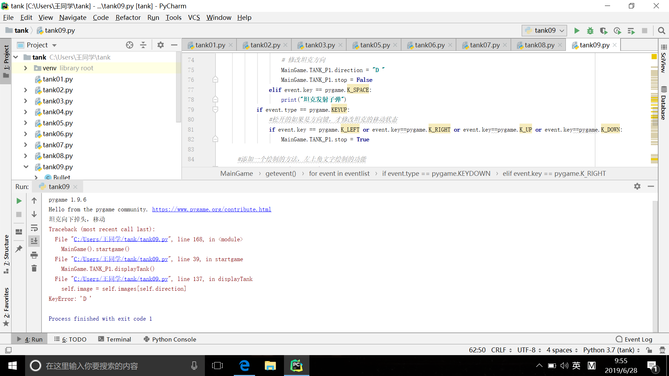This screenshot has height=376, width=669.
Task: Follow tank09.py link at line 137
Action: click(121, 279)
